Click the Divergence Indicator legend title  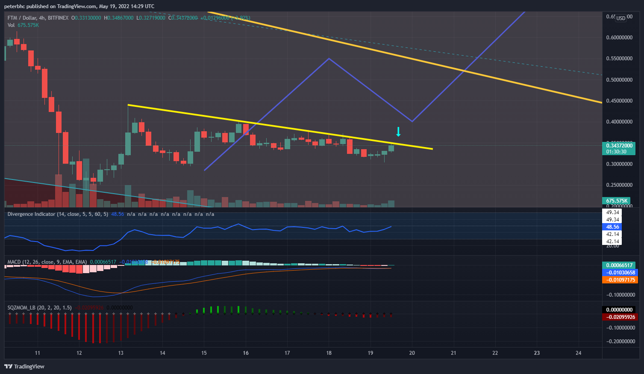coord(58,214)
